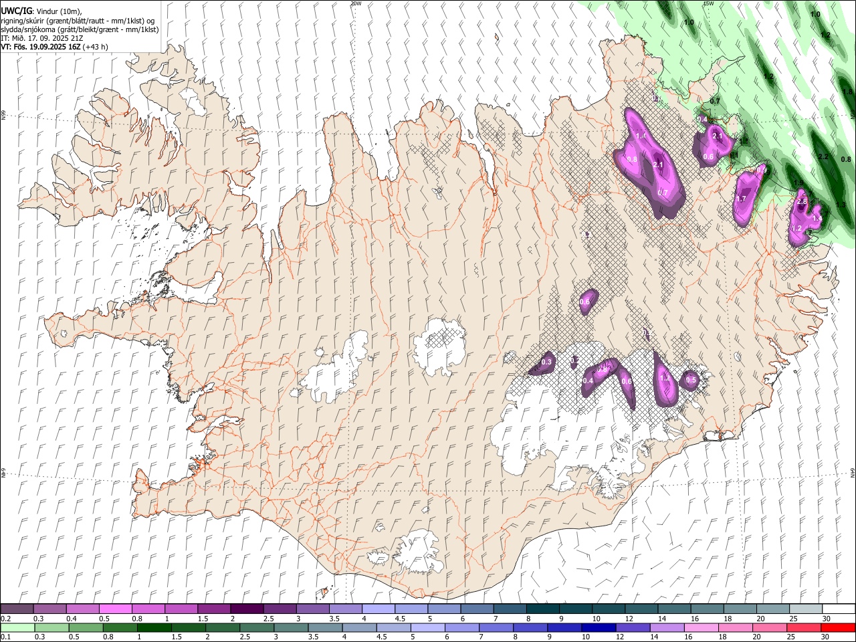
Task: Click the '2.2' value in the green rain band
Action: pos(824,157)
